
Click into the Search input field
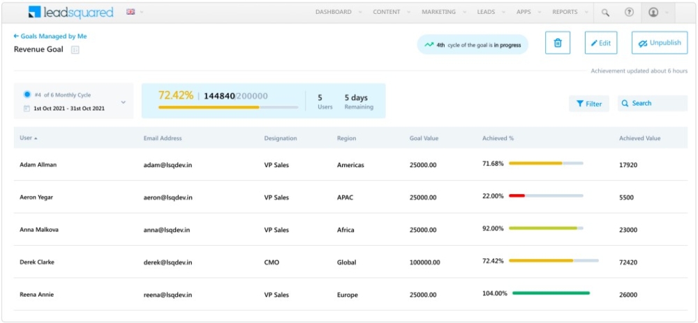point(656,104)
